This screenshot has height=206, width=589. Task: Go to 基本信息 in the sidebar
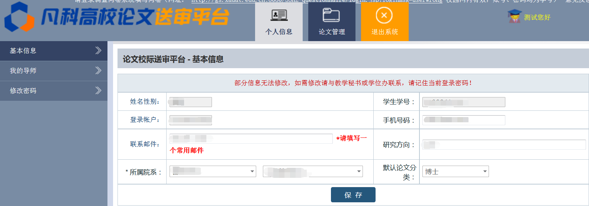(23, 51)
